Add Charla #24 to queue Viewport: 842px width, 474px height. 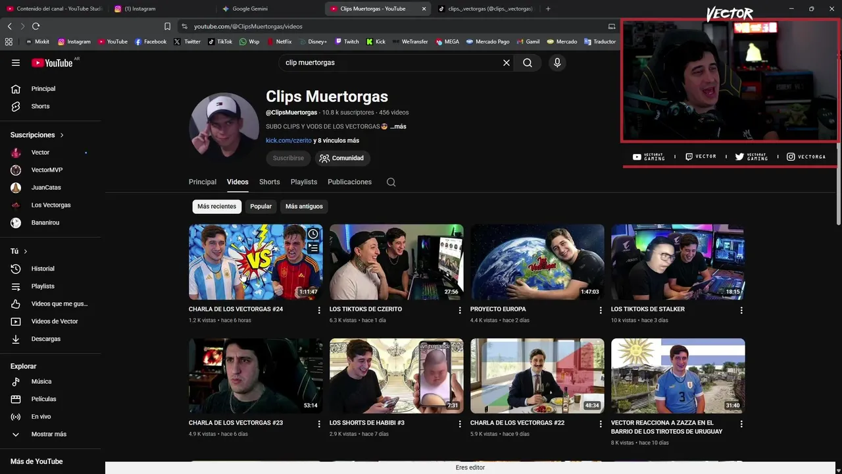(x=313, y=248)
